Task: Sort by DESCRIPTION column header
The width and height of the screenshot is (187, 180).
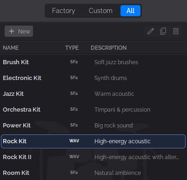Action: (108, 48)
